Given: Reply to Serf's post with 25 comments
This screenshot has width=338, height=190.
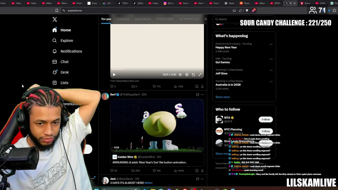Looking at the screenshot, I should [114, 170].
